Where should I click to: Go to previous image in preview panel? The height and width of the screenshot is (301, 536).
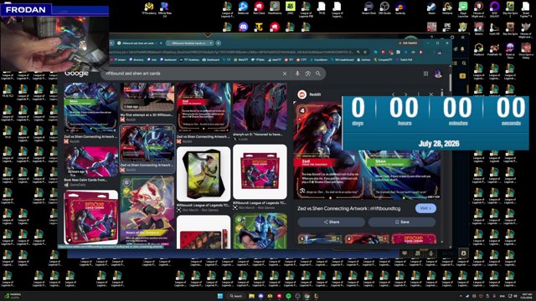393,94
